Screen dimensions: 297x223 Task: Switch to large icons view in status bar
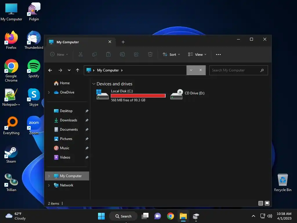pos(267,203)
